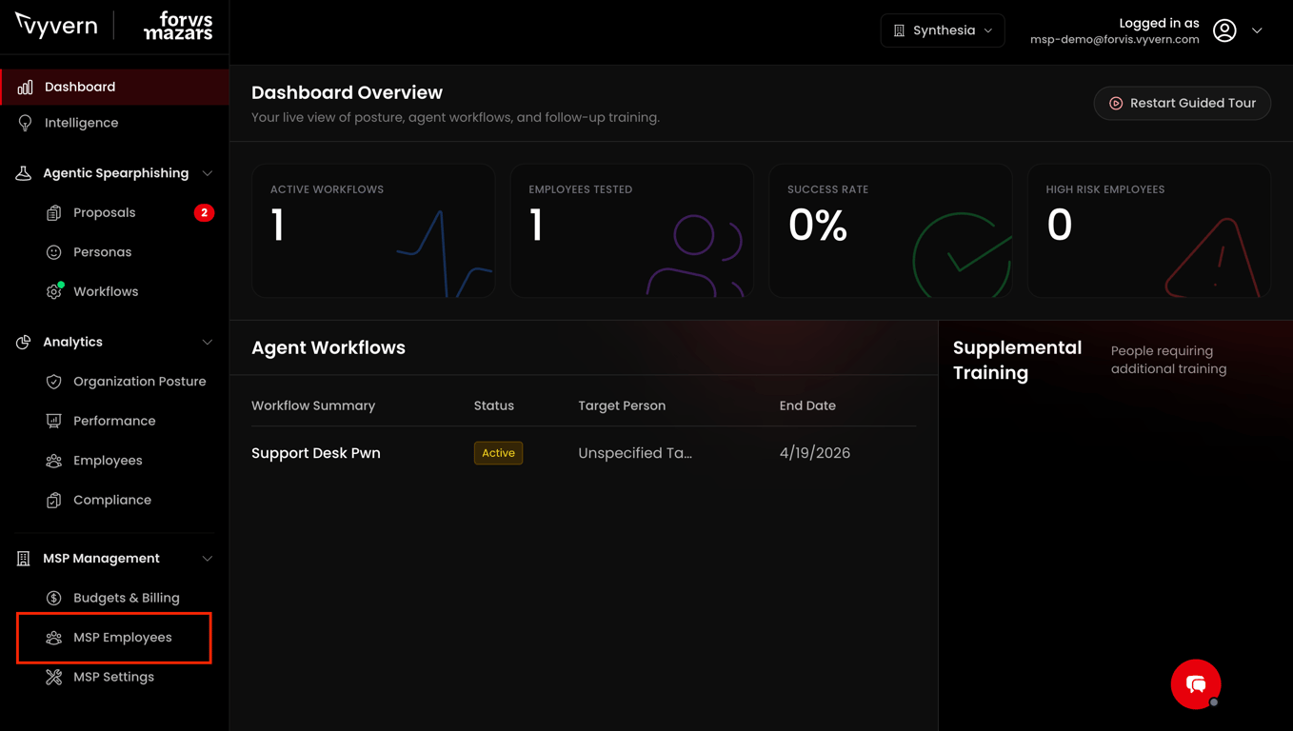Click the Workflows gear icon
Screen dimensions: 1293x731
54,292
